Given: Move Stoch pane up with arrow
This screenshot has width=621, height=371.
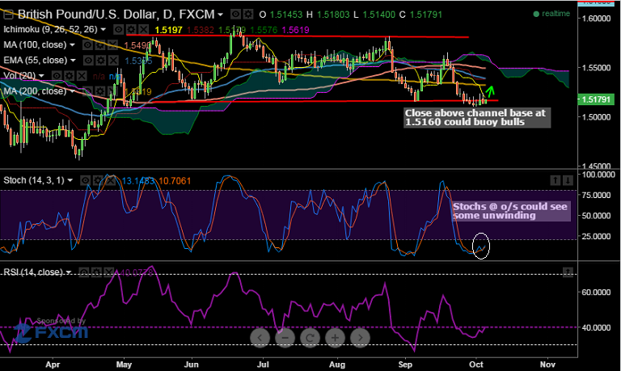Looking at the screenshot, I should (x=556, y=180).
